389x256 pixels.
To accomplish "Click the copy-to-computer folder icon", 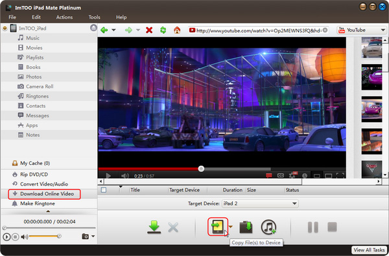I will tap(246, 227).
